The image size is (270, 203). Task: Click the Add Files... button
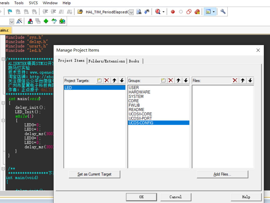point(222,174)
